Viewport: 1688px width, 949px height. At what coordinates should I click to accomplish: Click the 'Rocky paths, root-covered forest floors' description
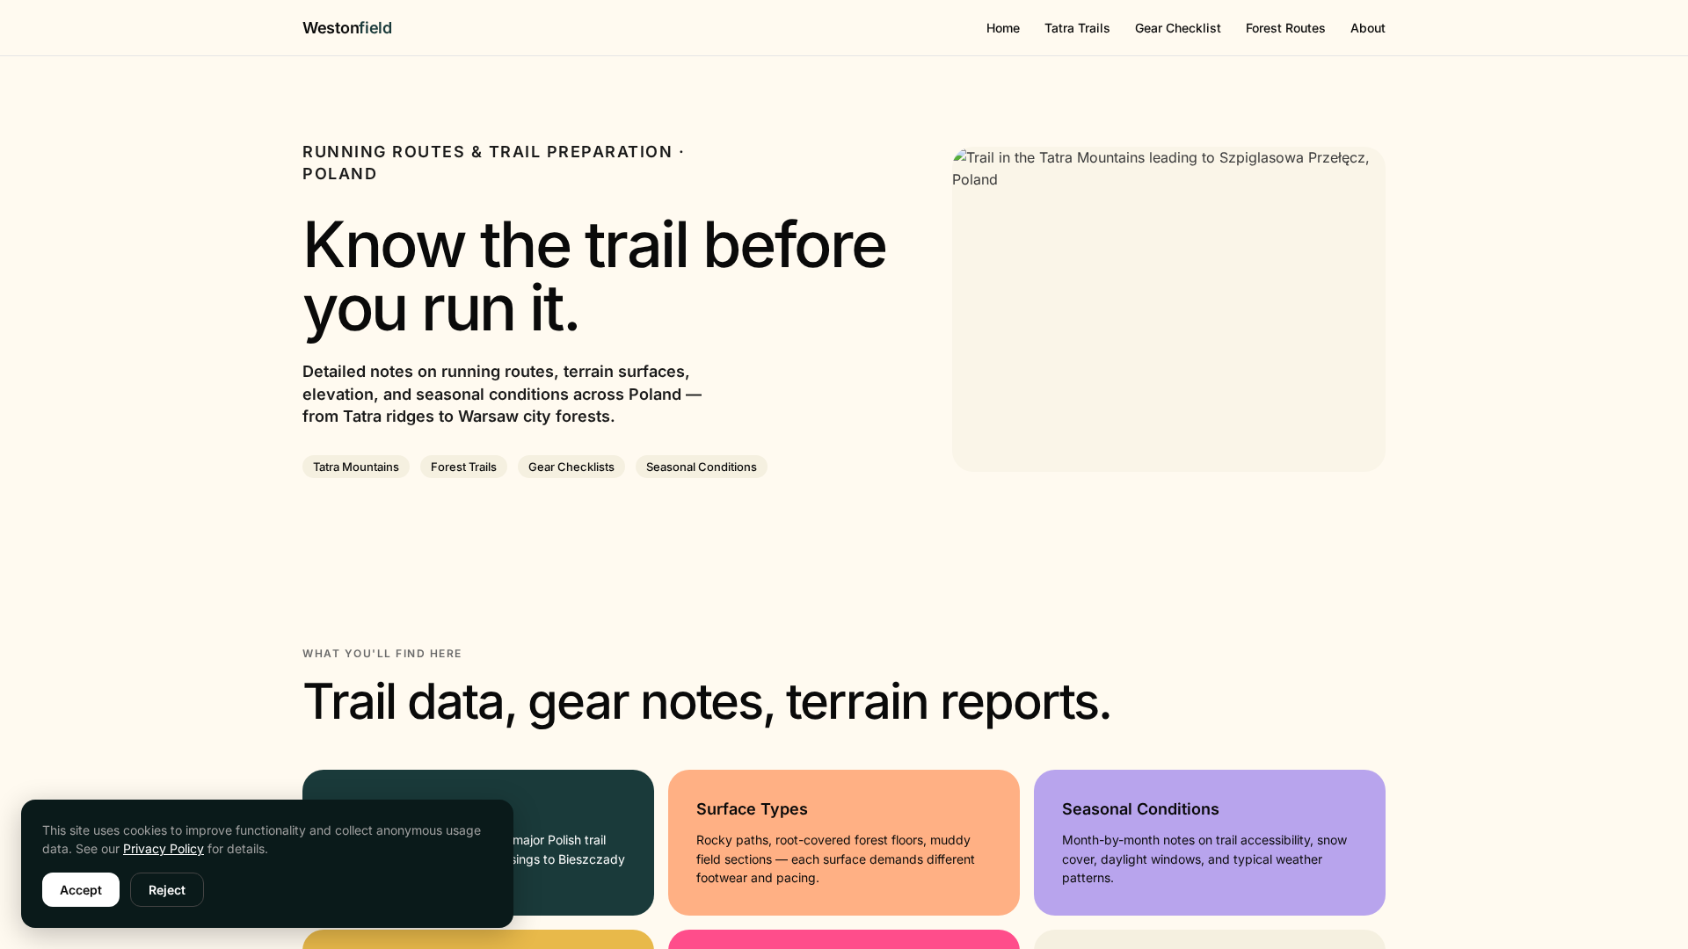835,859
